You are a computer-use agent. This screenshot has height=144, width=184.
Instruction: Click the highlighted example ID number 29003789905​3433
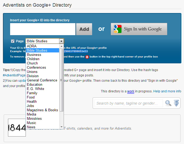point(76,51)
